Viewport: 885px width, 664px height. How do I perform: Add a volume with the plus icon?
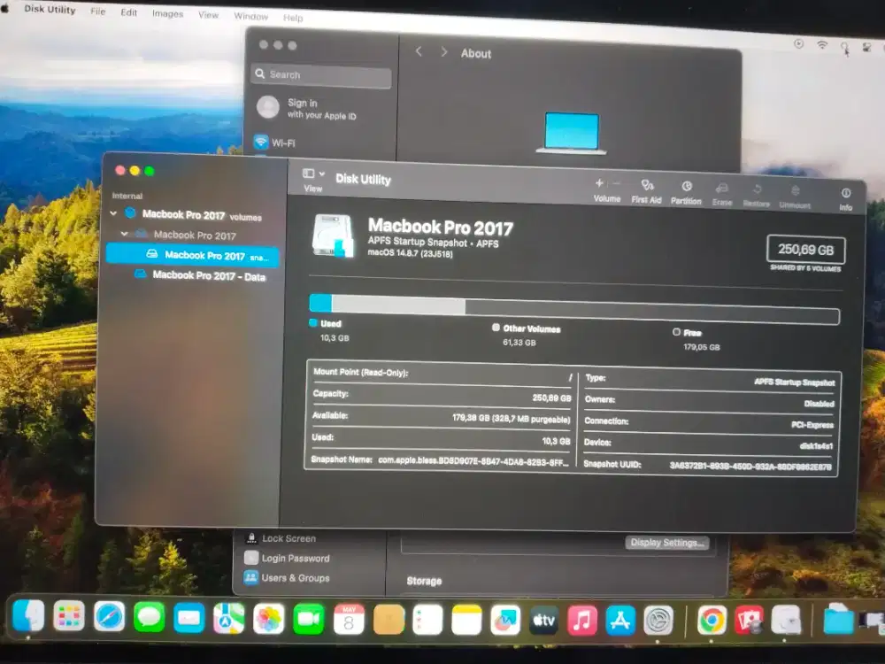click(x=599, y=183)
